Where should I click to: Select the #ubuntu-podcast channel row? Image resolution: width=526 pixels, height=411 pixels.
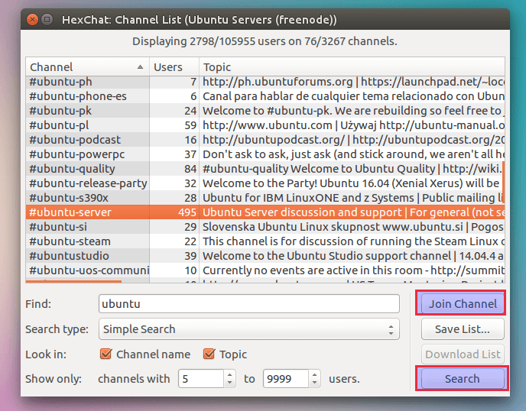coord(88,140)
